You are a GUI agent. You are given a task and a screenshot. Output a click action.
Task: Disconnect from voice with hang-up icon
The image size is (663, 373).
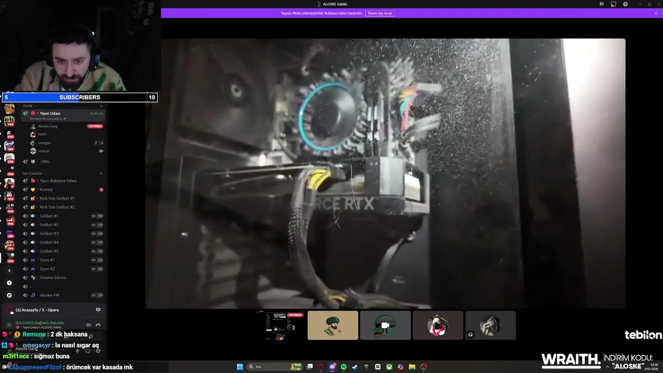tap(98, 325)
